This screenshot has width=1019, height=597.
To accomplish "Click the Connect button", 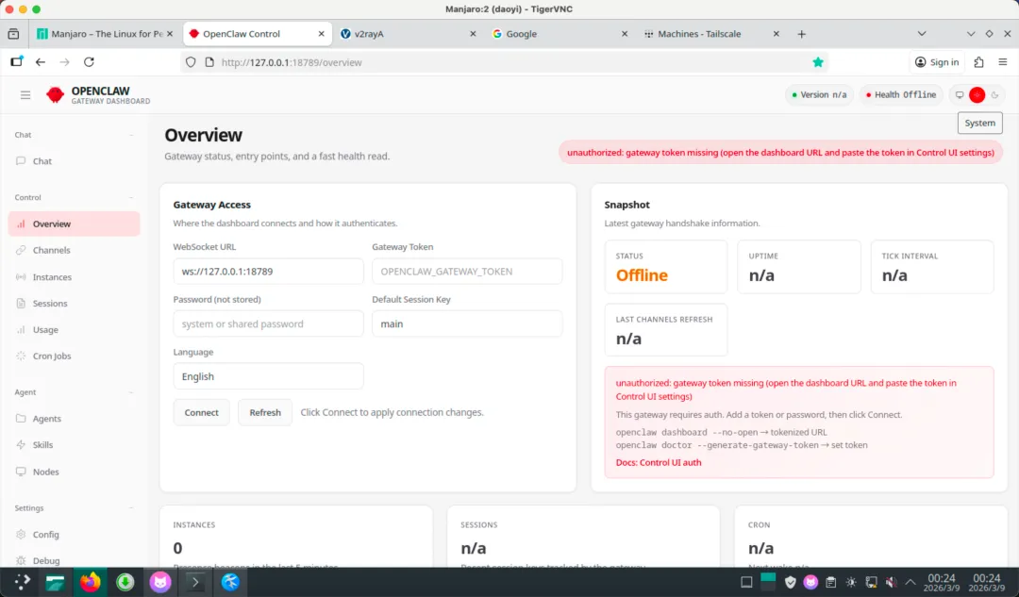I will point(202,412).
